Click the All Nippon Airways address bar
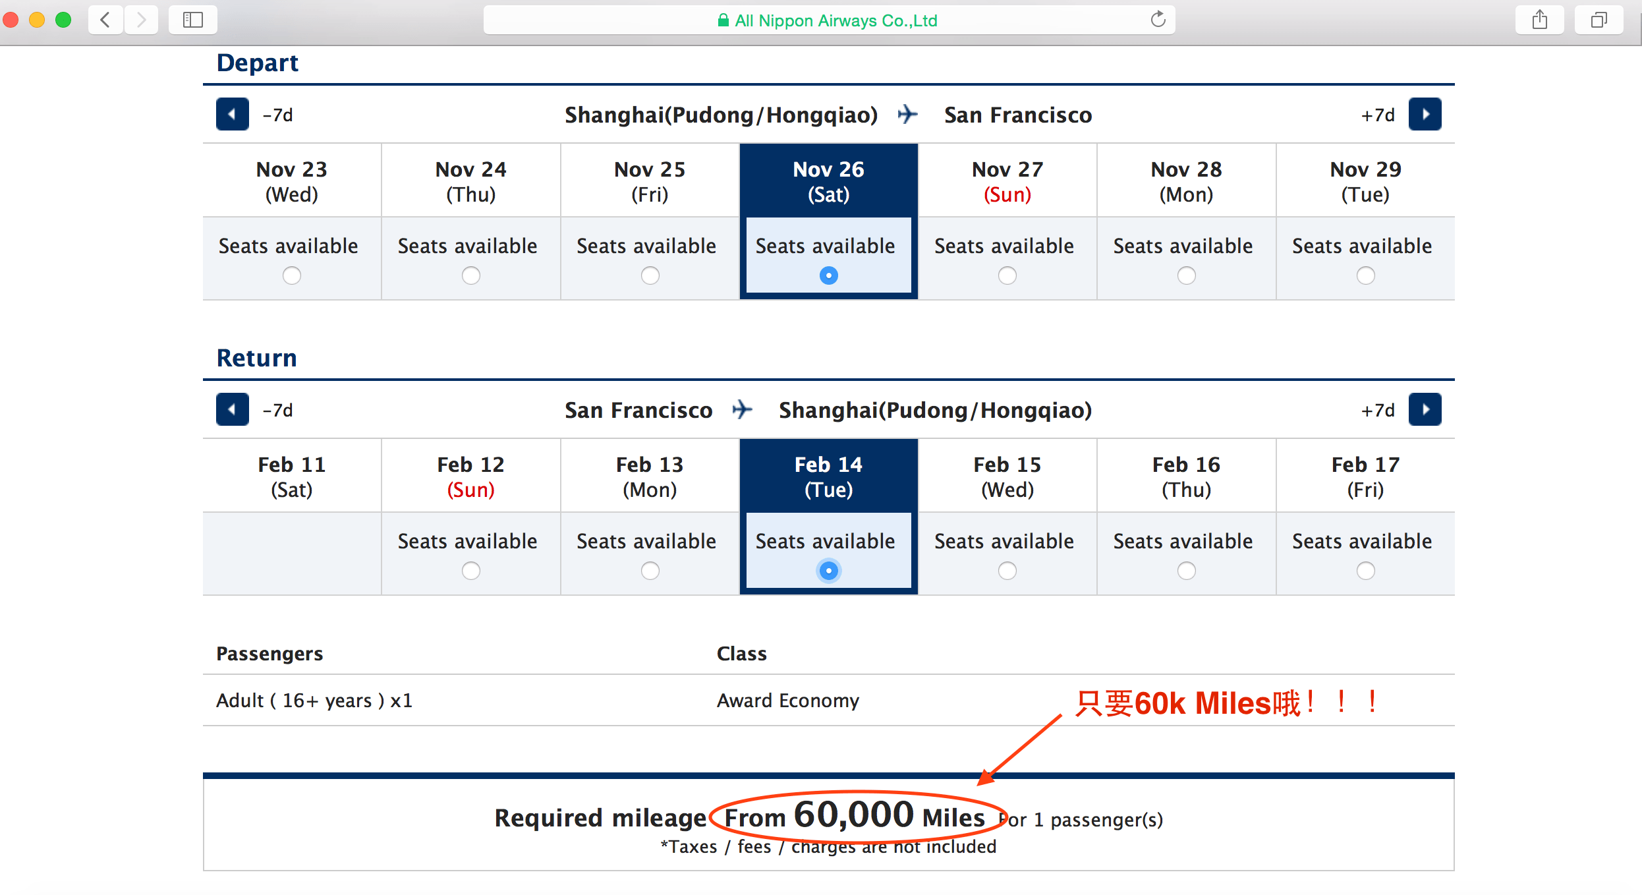Image resolution: width=1642 pixels, height=895 pixels. click(x=829, y=20)
